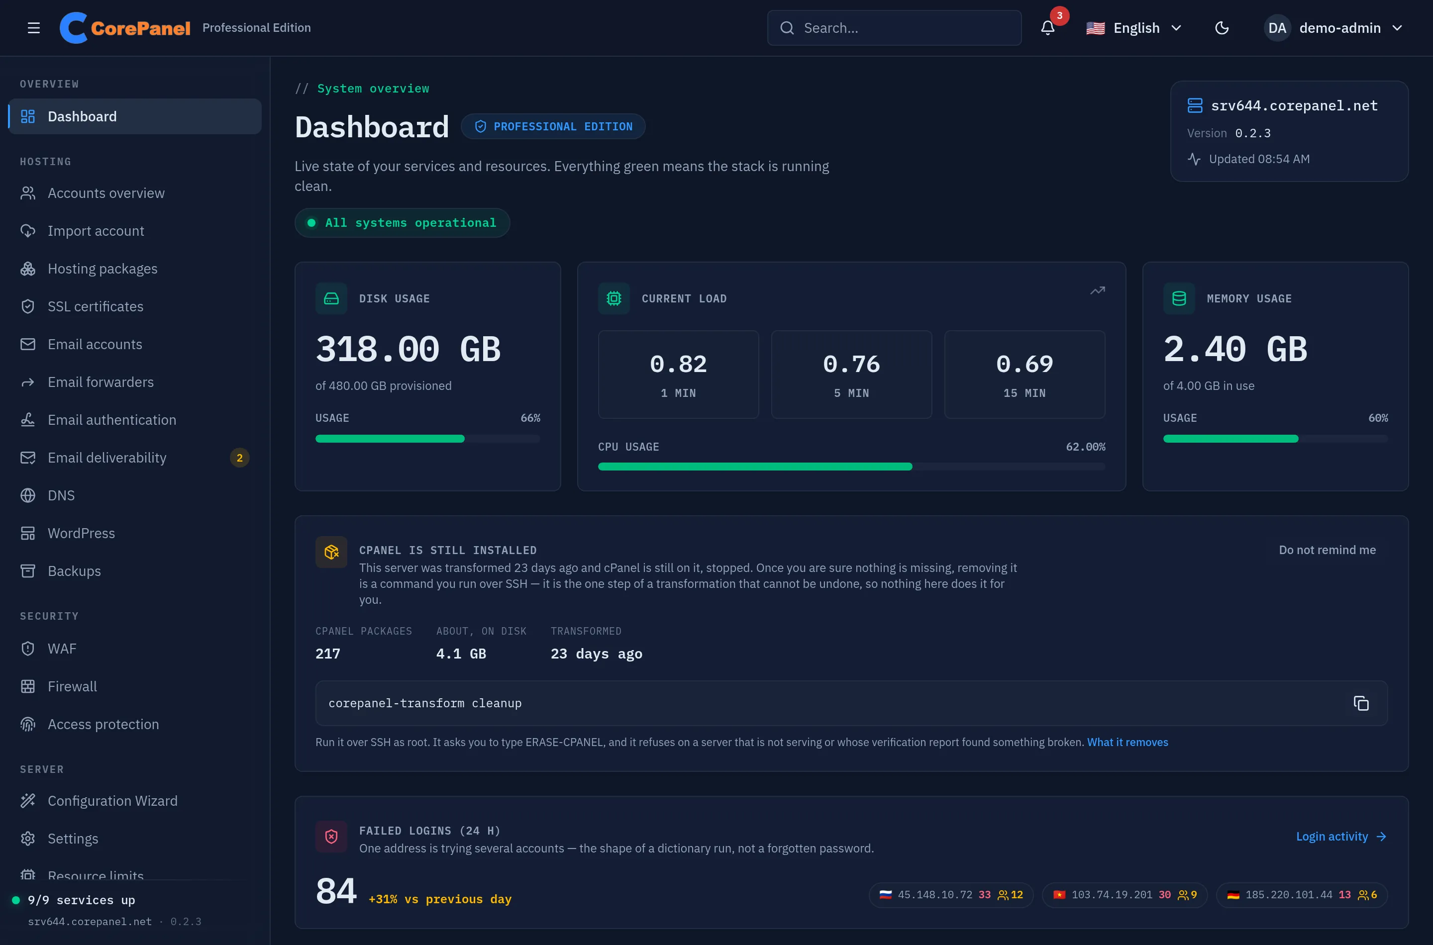Click the disk usage progress bar
Image resolution: width=1433 pixels, height=945 pixels.
coord(427,439)
